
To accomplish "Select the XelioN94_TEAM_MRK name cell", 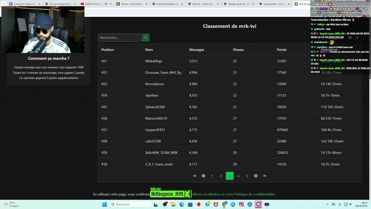I will 161,153.
